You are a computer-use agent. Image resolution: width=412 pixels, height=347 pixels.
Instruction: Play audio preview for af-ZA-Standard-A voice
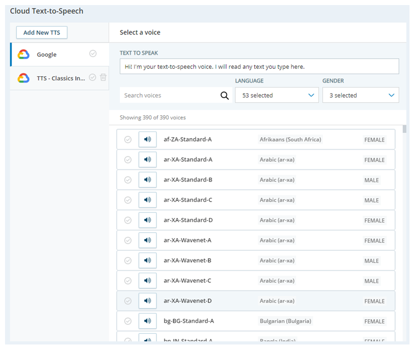coord(148,139)
